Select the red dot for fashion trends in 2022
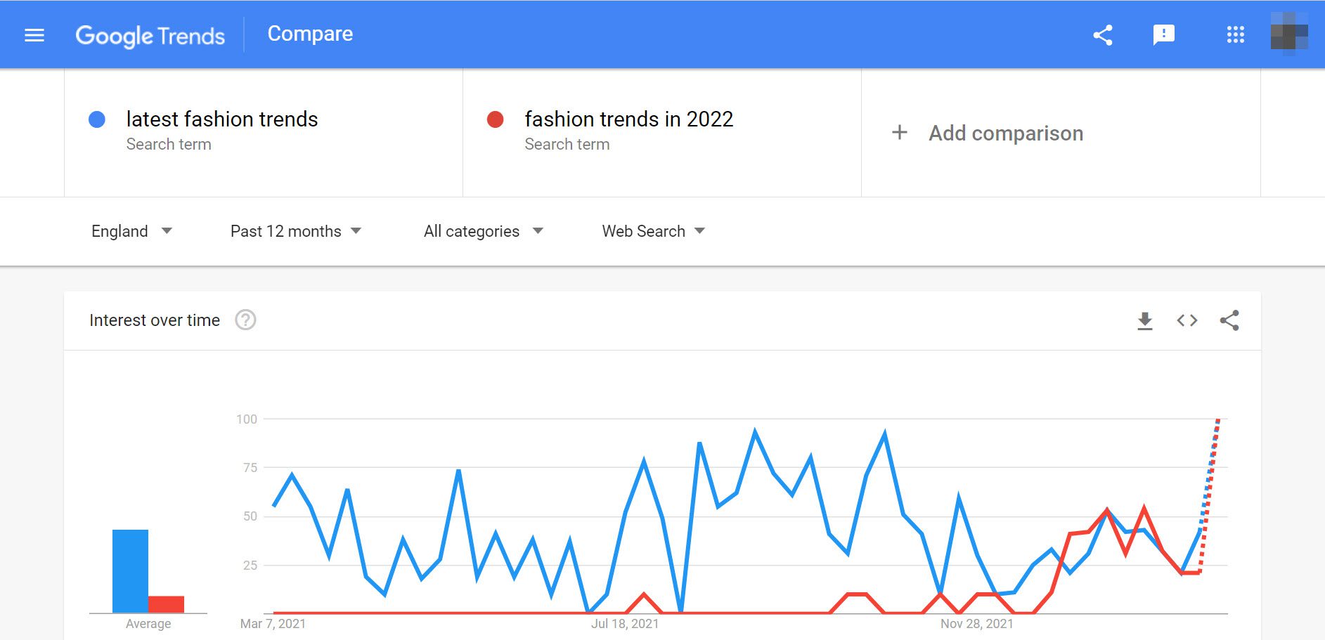This screenshot has width=1325, height=640. point(496,119)
